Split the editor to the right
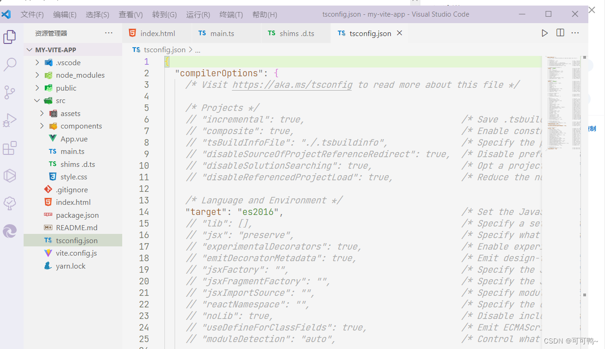 click(560, 33)
